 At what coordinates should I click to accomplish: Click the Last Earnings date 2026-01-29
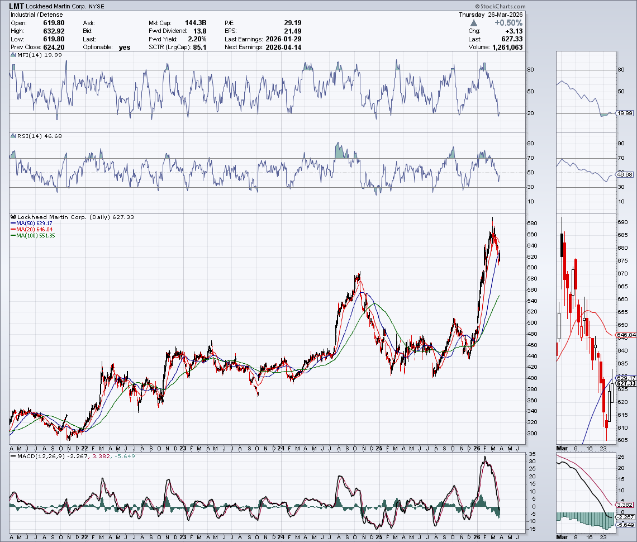pyautogui.click(x=283, y=39)
